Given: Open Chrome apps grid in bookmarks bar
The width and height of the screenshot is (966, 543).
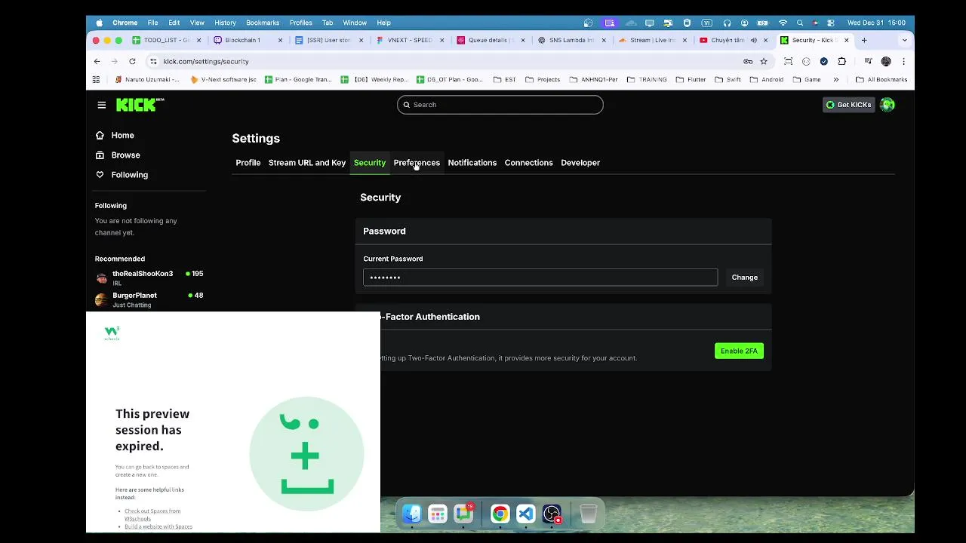Looking at the screenshot, I should (96, 79).
